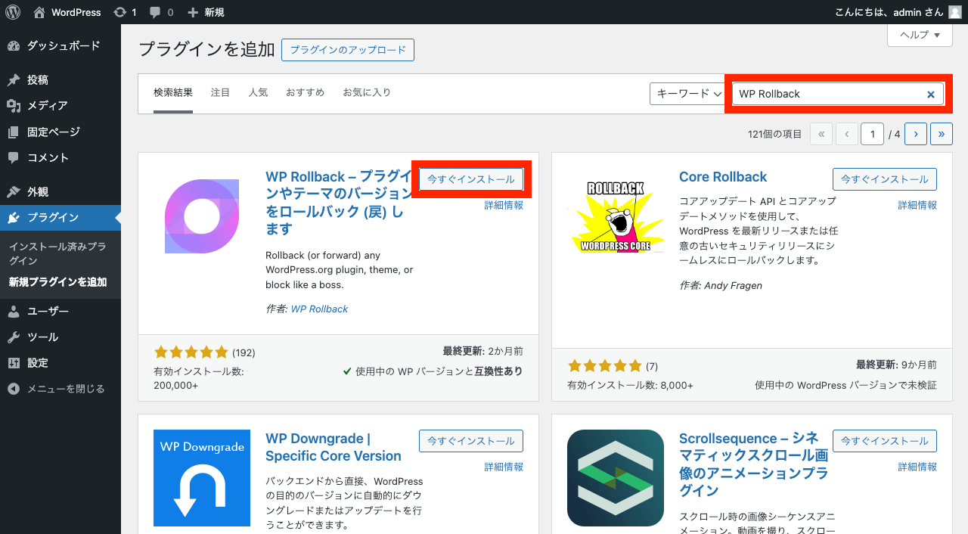968x534 pixels.
Task: Click the WP Downgrade plugin icon
Action: tap(202, 478)
